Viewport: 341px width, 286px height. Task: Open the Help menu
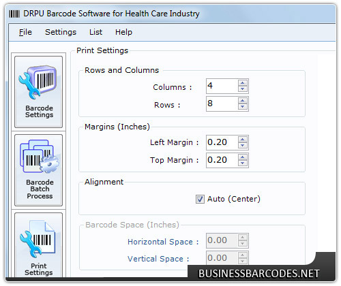[123, 32]
